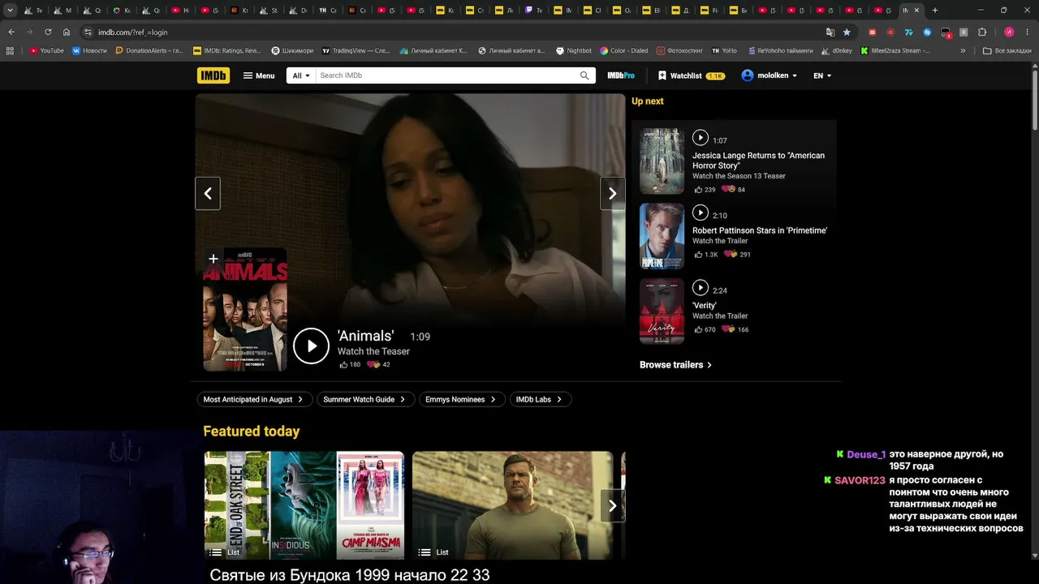Reload the page
This screenshot has height=584, width=1039.
[48, 32]
